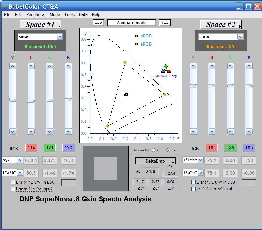Image resolution: width=262 pixels, height=230 pixels.
Task: Select Mouse IN left-arrow radio option
Action: [154, 150]
